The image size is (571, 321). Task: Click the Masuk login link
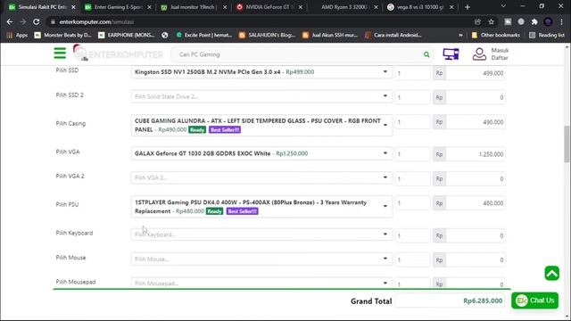(x=500, y=50)
